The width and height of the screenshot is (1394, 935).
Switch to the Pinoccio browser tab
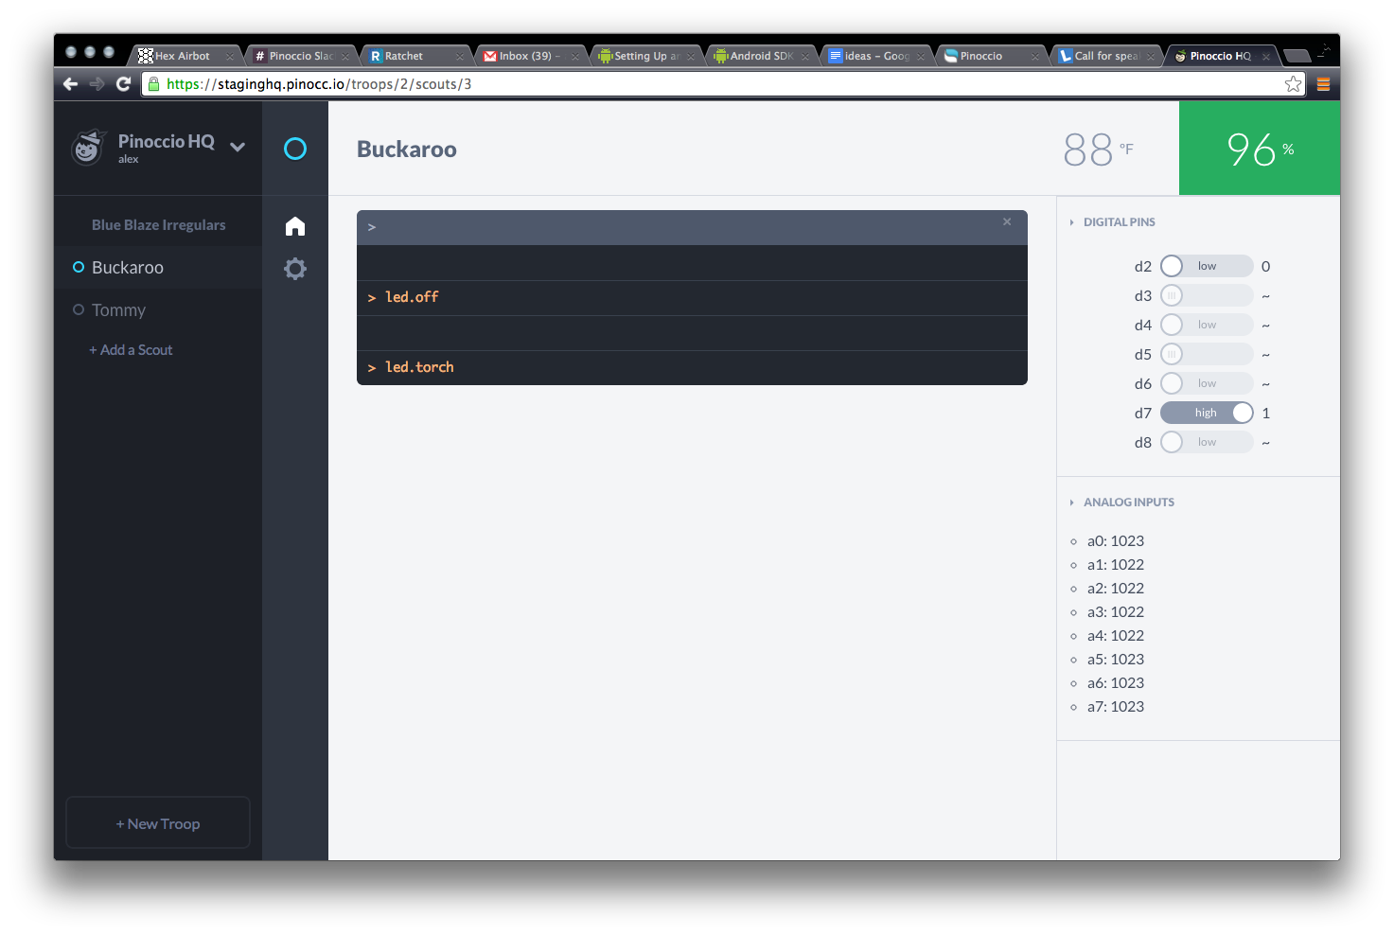(992, 56)
